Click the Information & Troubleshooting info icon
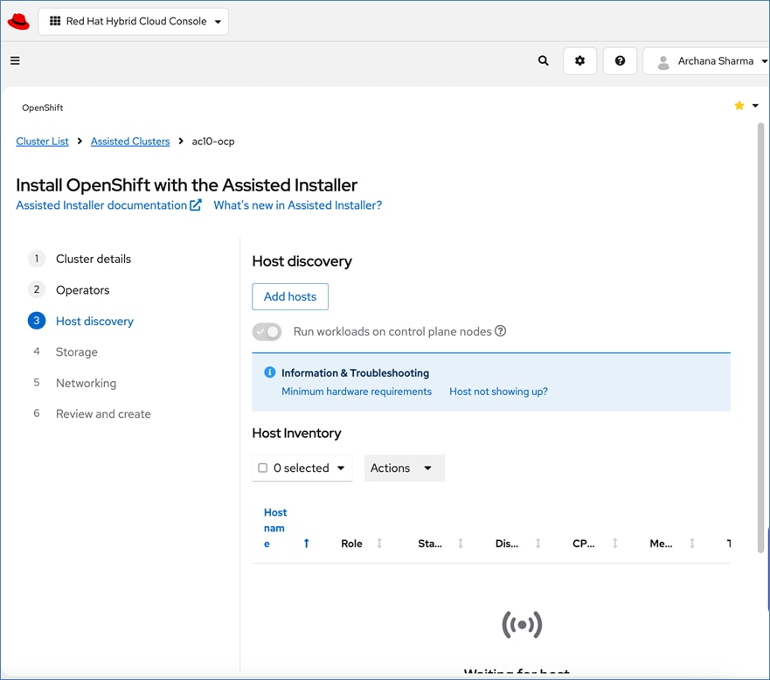Image resolution: width=770 pixels, height=680 pixels. (269, 372)
